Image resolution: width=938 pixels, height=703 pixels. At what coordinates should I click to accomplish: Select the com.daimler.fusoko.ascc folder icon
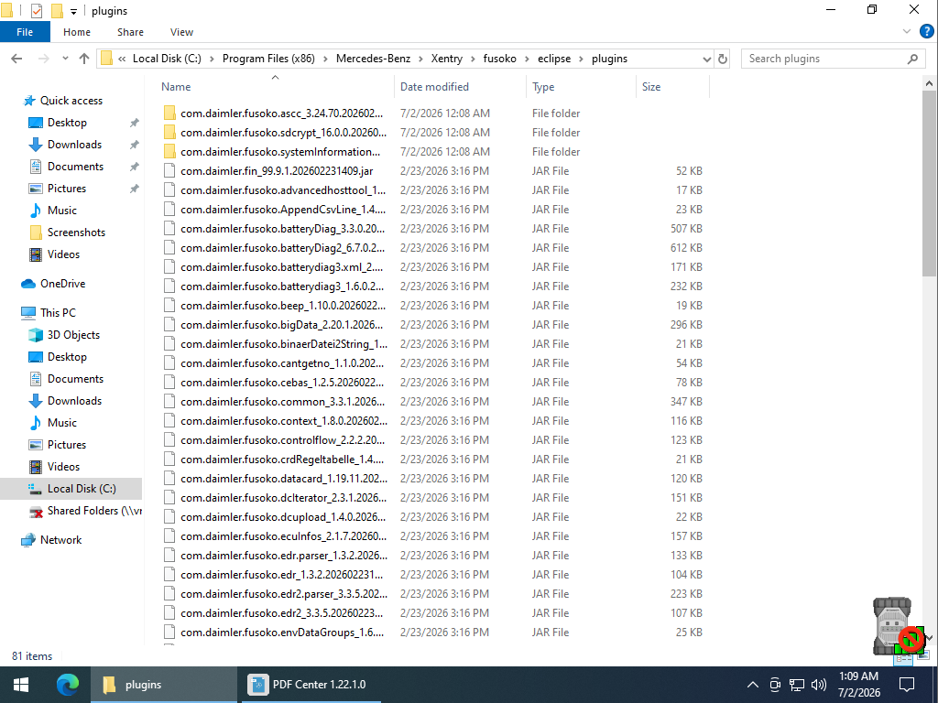click(x=169, y=113)
